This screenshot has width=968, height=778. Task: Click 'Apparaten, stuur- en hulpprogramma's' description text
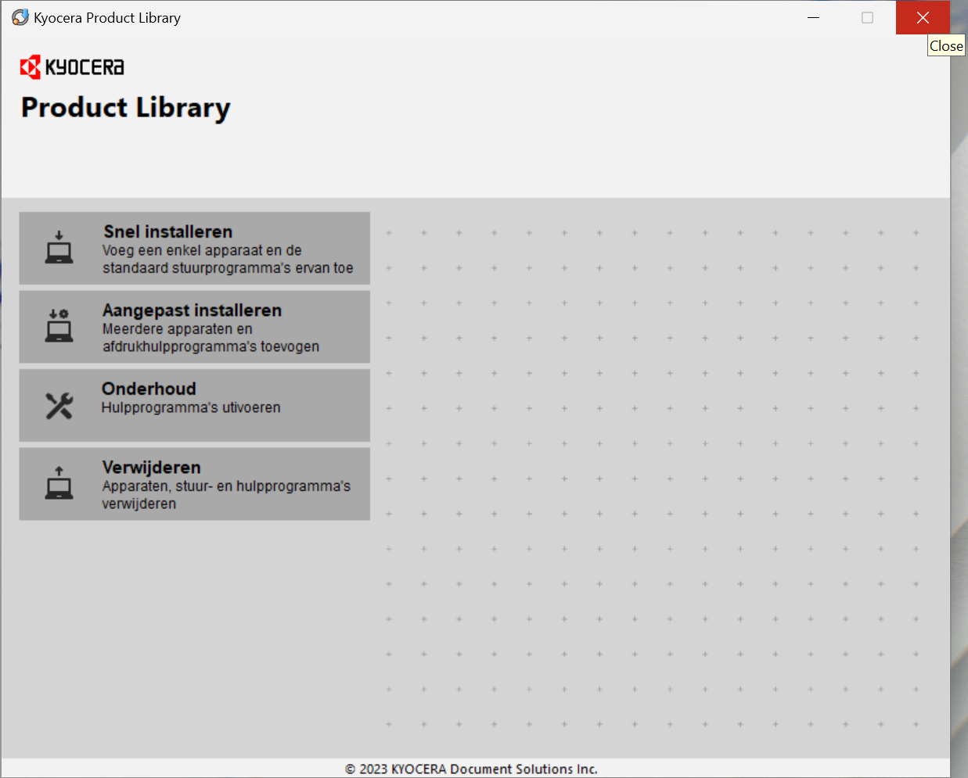[226, 494]
